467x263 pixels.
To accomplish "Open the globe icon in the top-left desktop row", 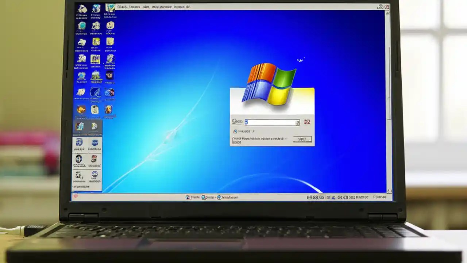I will coord(96,9).
